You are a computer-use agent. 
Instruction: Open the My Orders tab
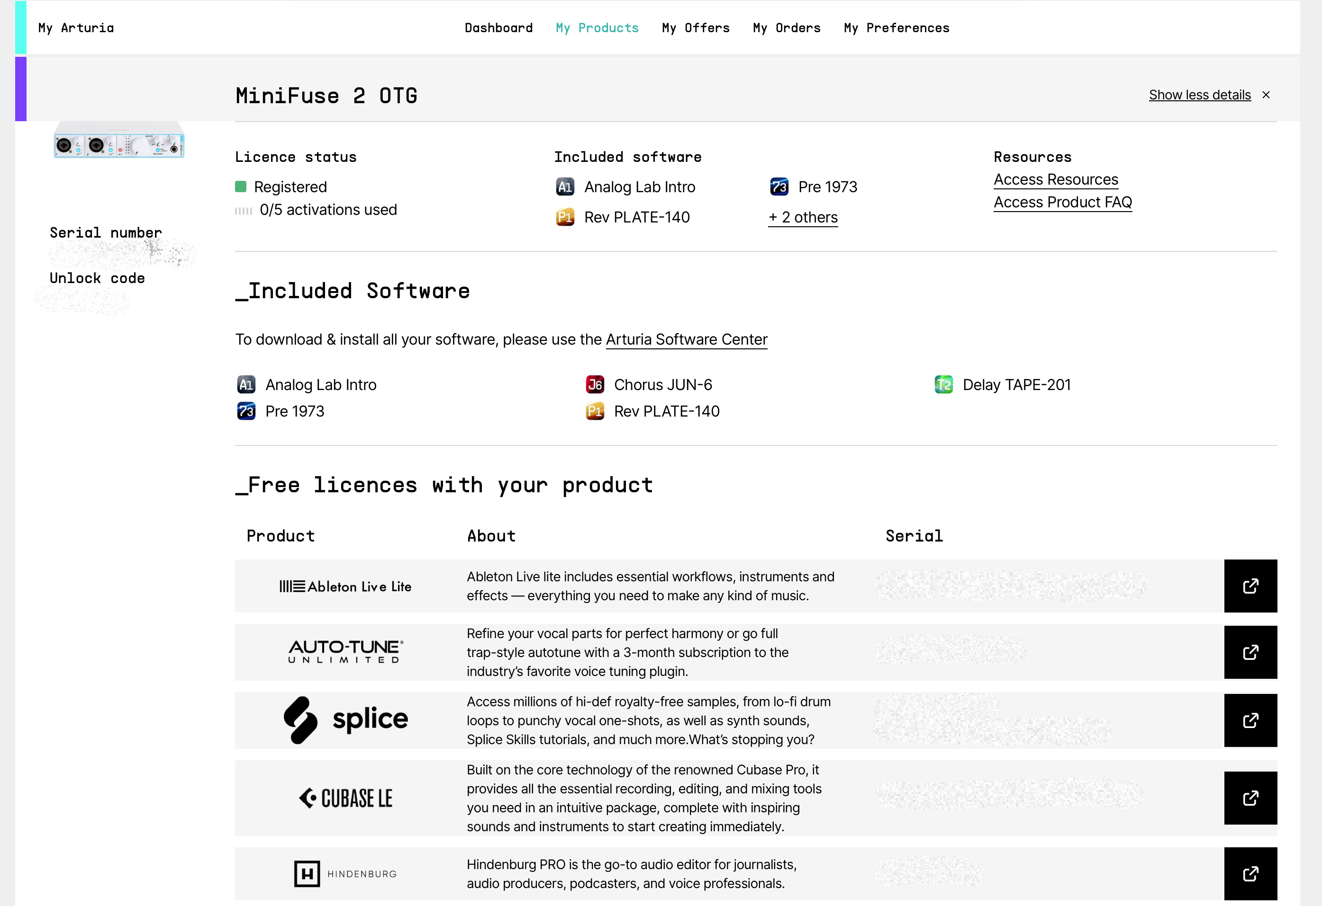786,28
